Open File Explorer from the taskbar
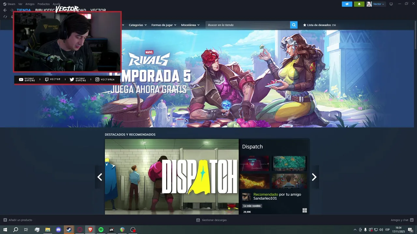 pos(48,230)
